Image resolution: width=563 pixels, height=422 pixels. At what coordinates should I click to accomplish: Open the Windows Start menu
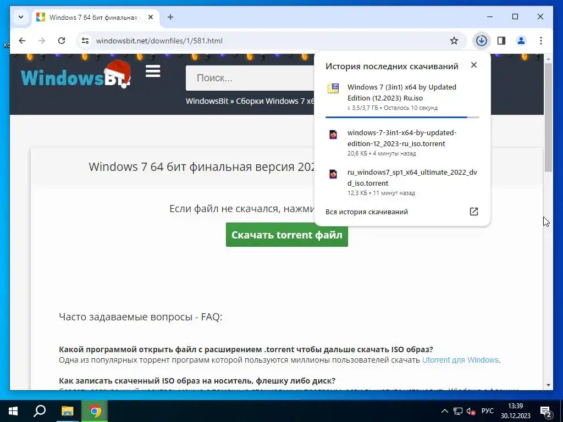pos(13,411)
